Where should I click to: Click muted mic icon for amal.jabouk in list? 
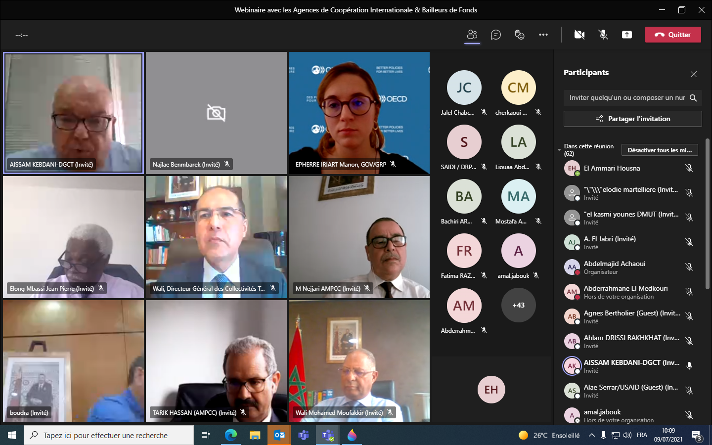point(689,415)
